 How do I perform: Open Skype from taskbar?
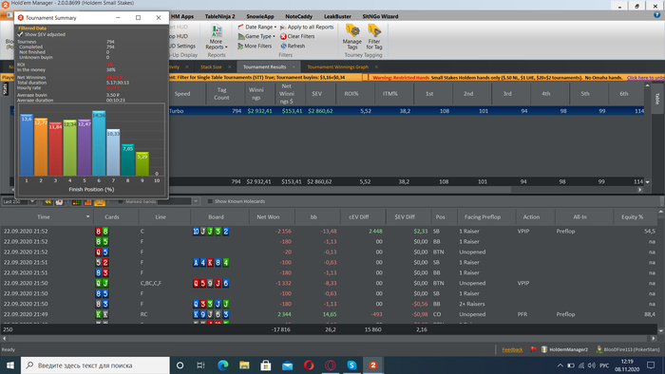[351, 365]
